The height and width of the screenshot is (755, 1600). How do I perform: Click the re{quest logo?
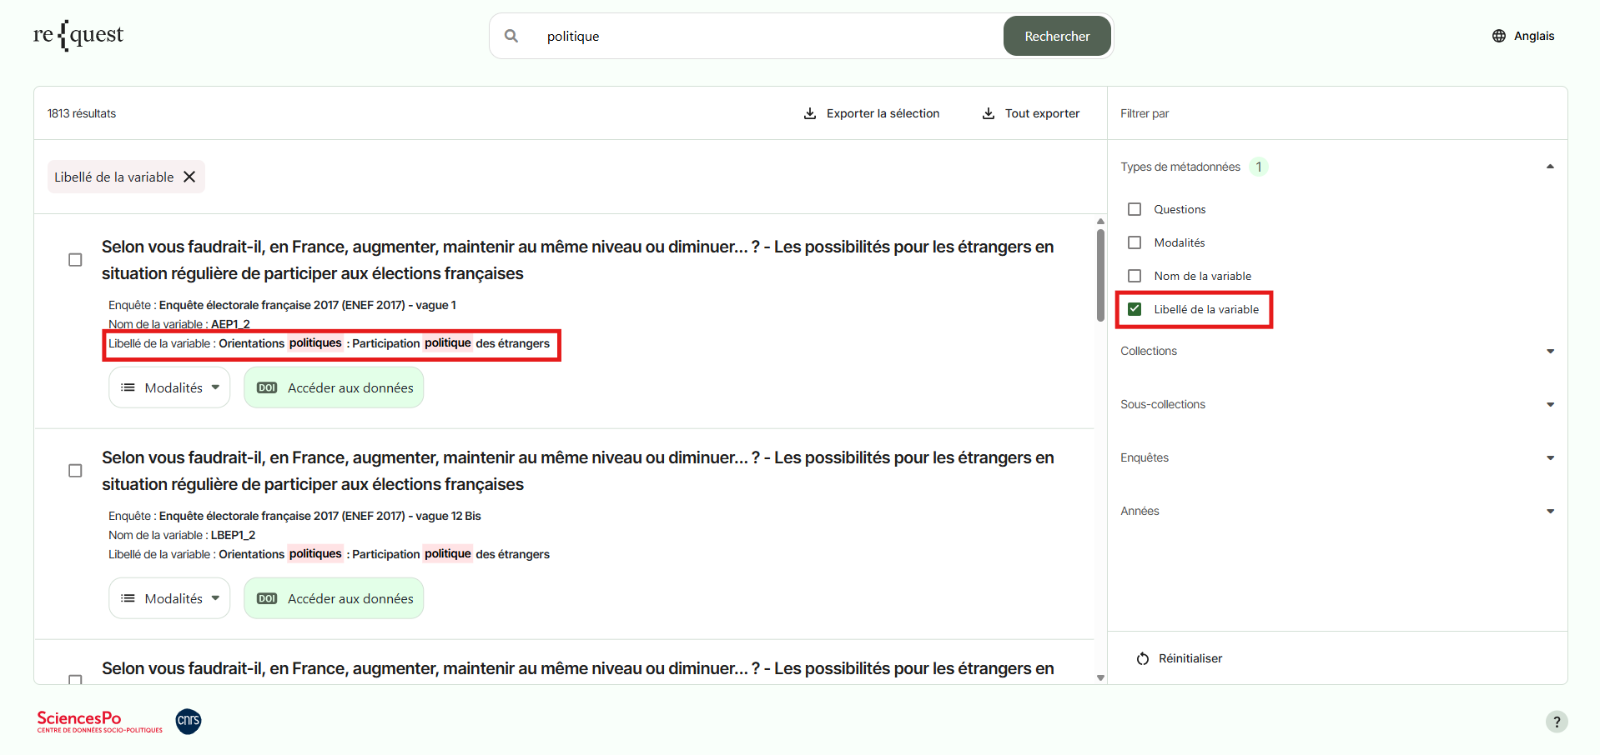[x=78, y=35]
